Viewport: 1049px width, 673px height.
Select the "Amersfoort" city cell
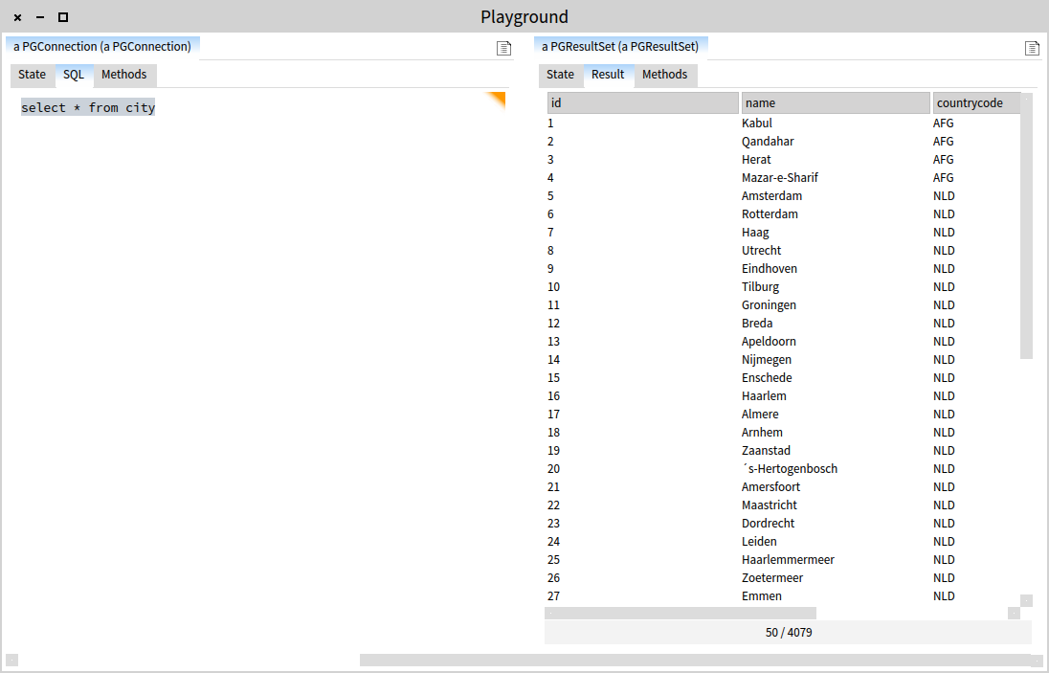(x=770, y=487)
